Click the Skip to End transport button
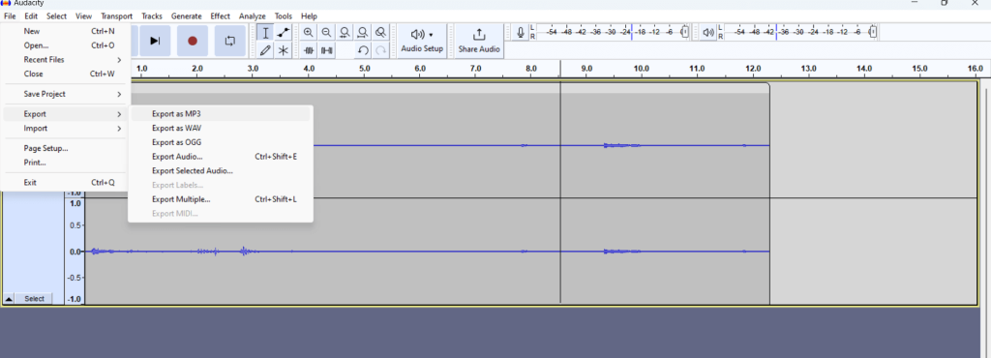This screenshot has height=358, width=991. [155, 41]
